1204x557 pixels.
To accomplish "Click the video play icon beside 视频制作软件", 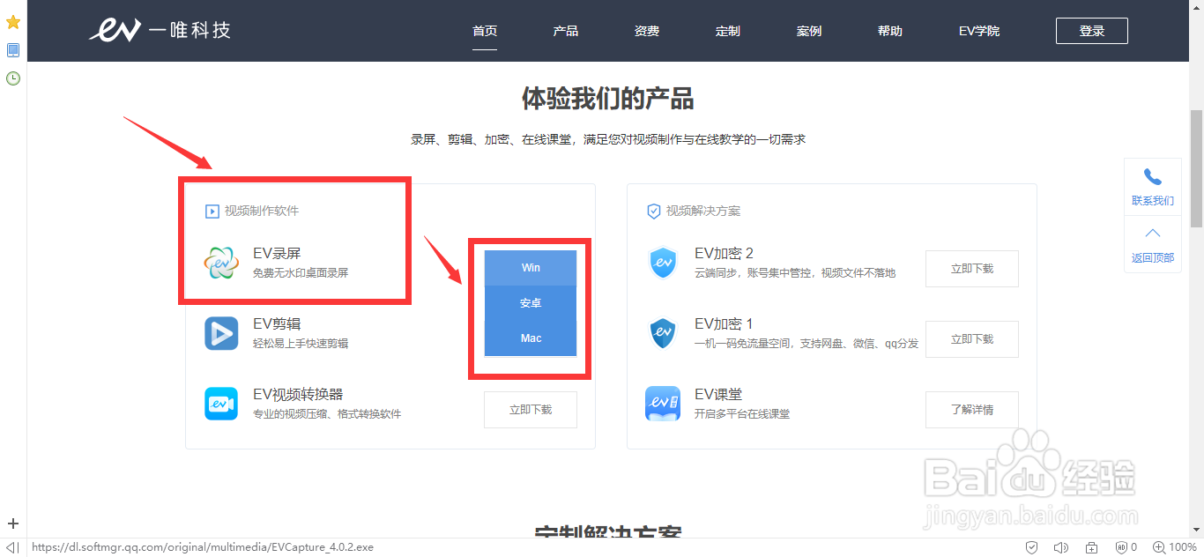I will [212, 212].
